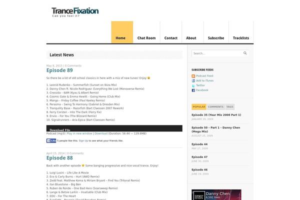Click the Latest News heading
Viewport: 300px width, 200px height.
click(x=61, y=55)
